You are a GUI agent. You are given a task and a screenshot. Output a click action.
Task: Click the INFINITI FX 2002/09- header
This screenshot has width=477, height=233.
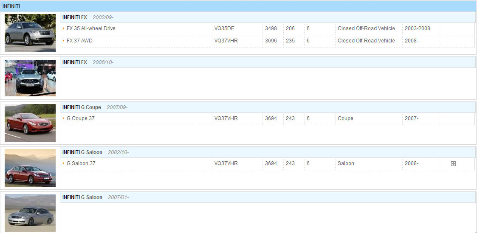coord(268,17)
